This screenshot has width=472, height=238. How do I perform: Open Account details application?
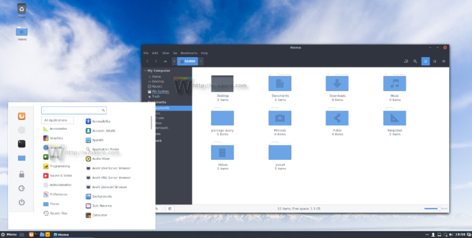click(101, 131)
